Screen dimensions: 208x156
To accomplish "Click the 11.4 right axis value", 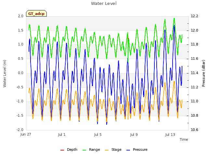I will [x=194, y=73].
